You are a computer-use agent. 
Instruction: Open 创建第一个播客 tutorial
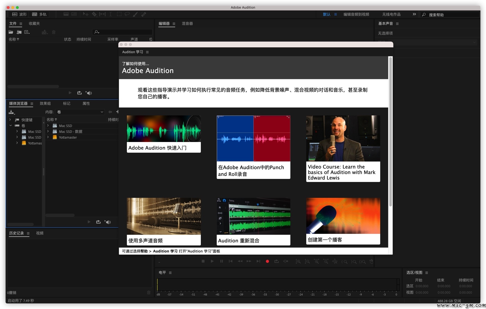tap(343, 221)
